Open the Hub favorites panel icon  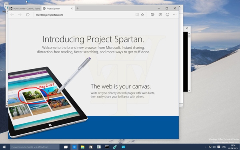153,15
